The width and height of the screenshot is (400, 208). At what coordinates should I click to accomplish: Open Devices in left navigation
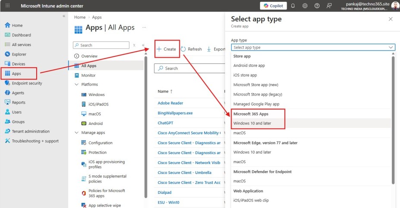point(15,64)
